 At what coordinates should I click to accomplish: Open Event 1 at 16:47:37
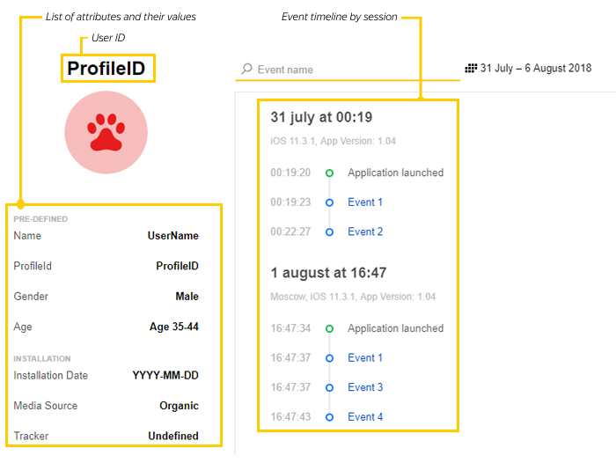pyautogui.click(x=365, y=357)
